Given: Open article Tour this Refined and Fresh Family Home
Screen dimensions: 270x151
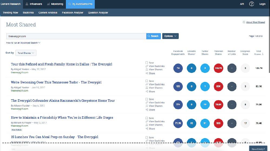Looking at the screenshot, I should tap(62, 64).
